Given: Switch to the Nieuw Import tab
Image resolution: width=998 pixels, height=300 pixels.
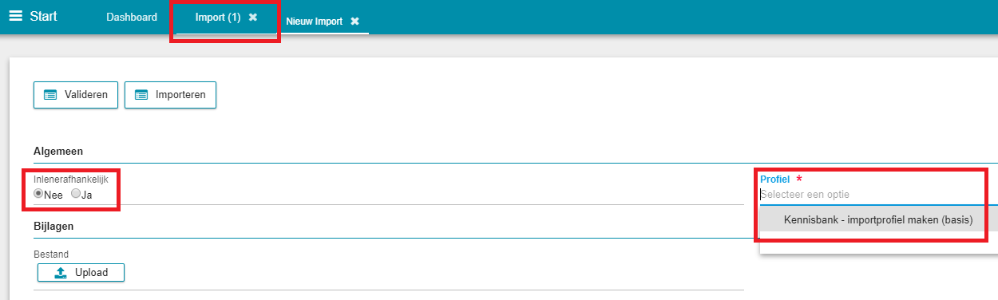Looking at the screenshot, I should 315,22.
